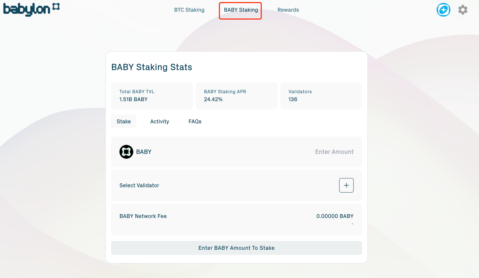Click the gear icon at the top right
Screen dimensions: 479x278
coord(462,10)
